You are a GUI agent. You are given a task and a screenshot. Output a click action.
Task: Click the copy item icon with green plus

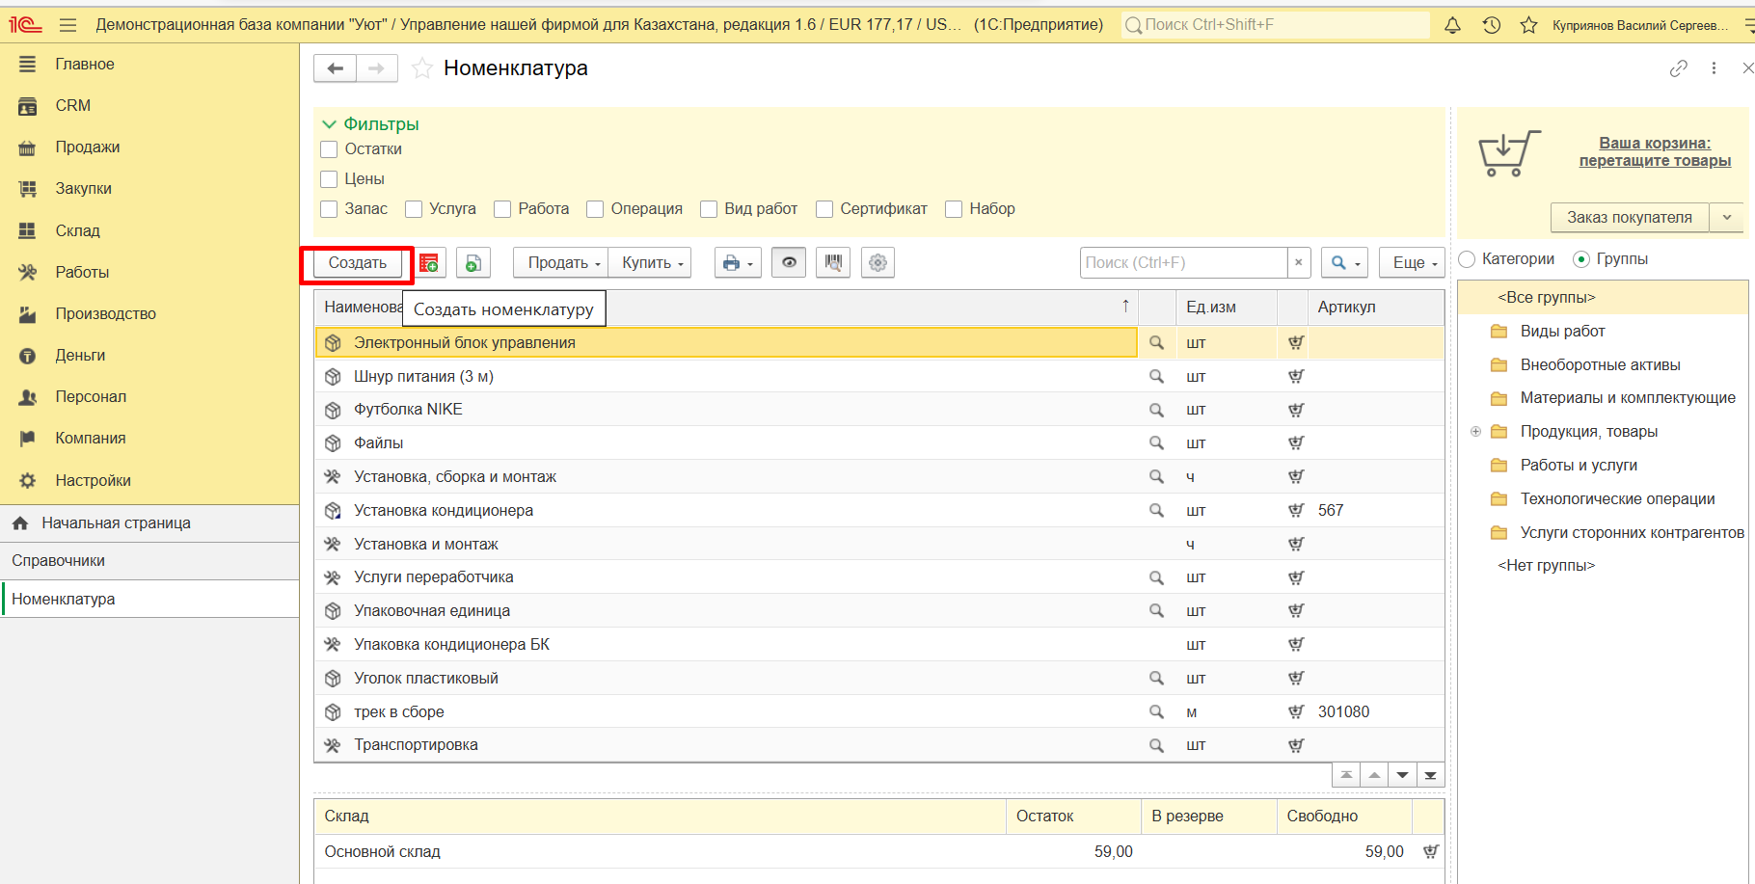click(473, 263)
